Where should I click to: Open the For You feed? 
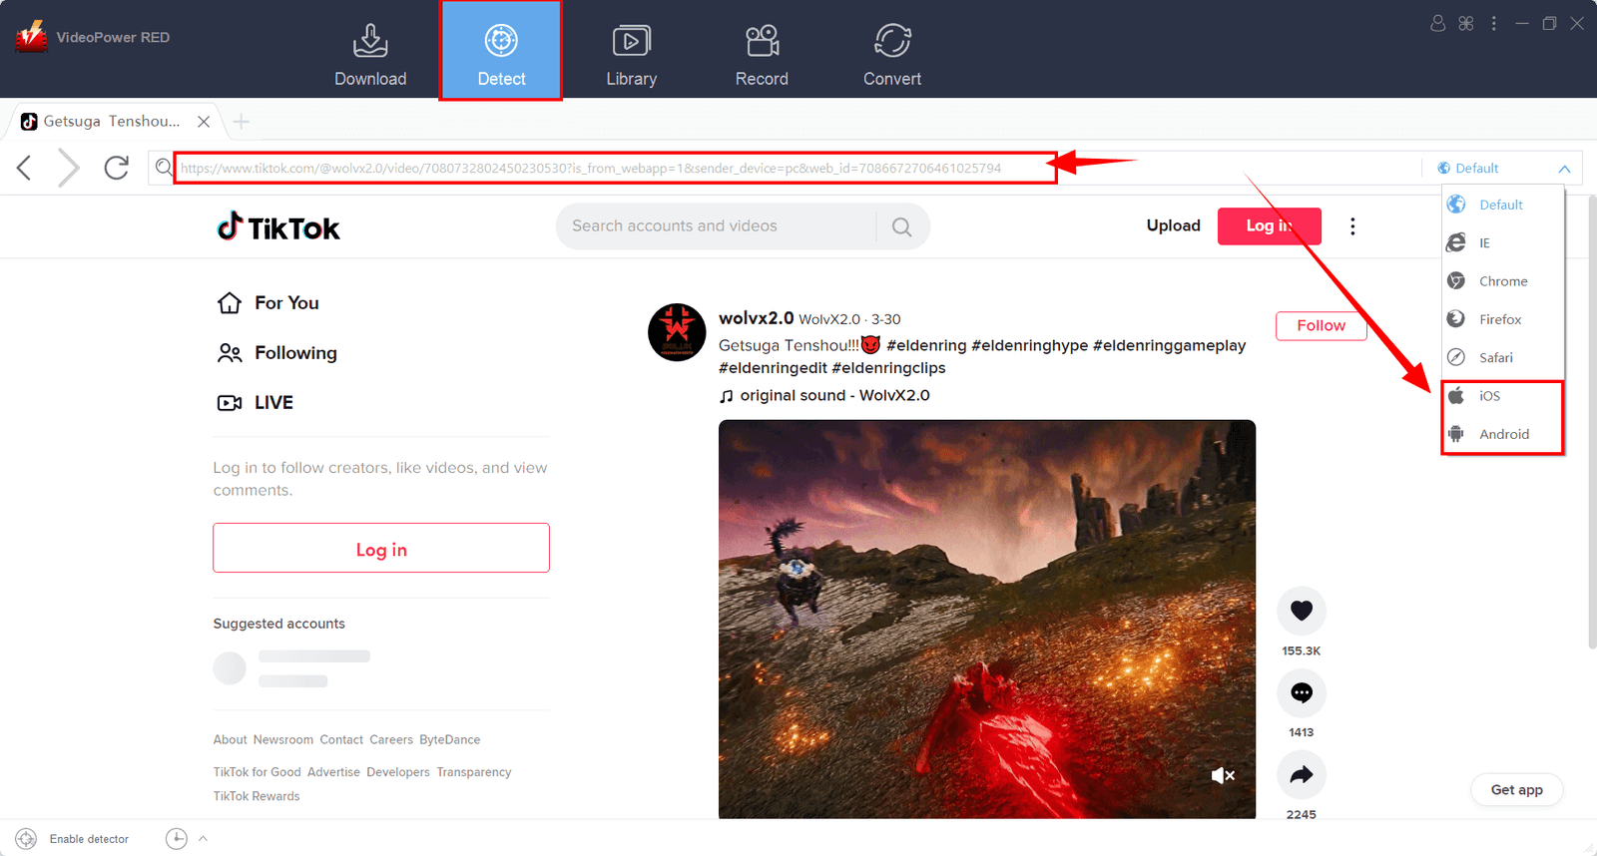click(267, 302)
